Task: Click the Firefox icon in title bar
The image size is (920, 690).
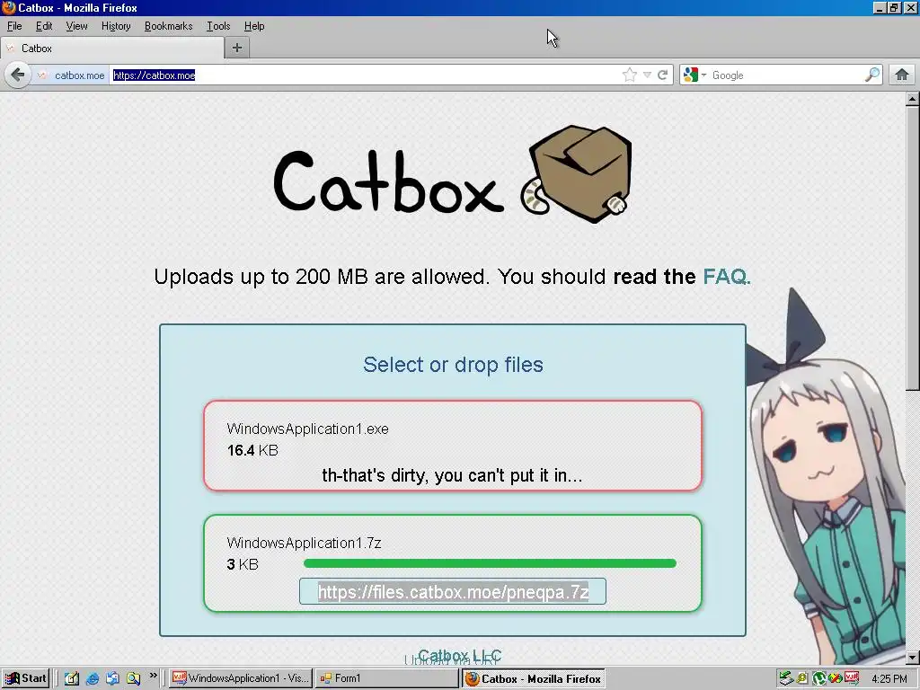Action: 8,7
